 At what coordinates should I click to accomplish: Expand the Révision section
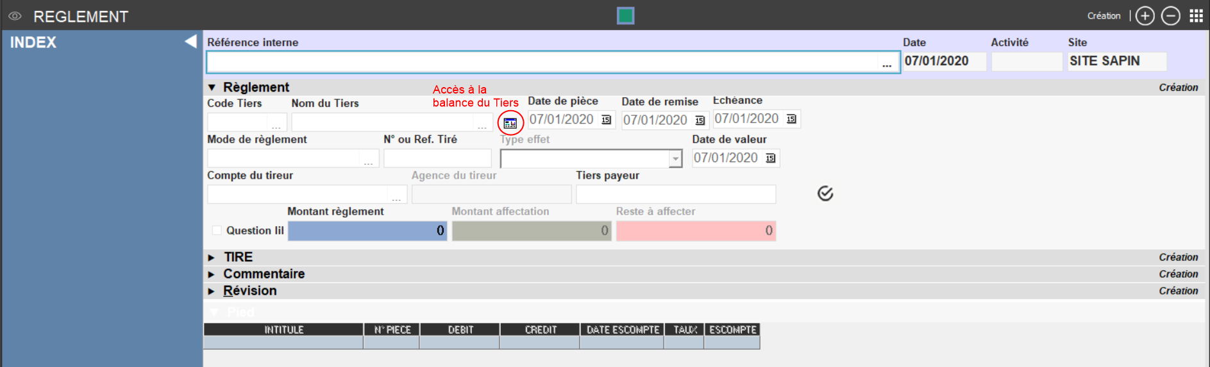coord(212,291)
